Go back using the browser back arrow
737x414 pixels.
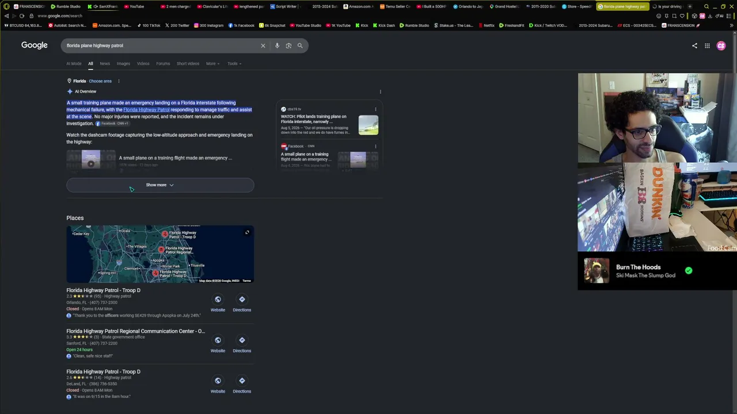pos(6,16)
